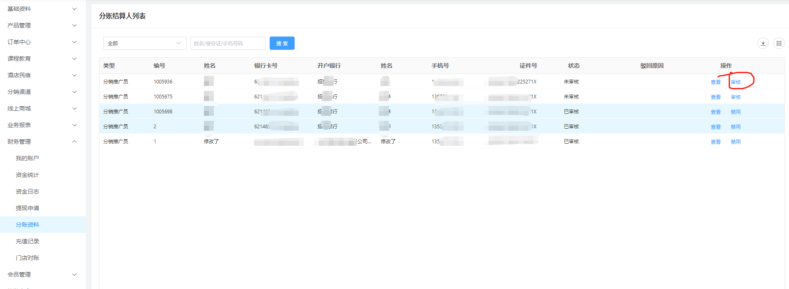Viewport: 789px width, 289px height.
Task: Click the download export icon
Action: coord(763,43)
